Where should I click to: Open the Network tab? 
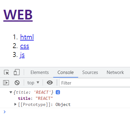(x=115, y=72)
